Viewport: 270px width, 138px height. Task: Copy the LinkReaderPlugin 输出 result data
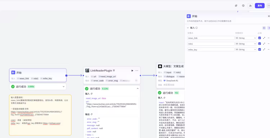pos(91,114)
